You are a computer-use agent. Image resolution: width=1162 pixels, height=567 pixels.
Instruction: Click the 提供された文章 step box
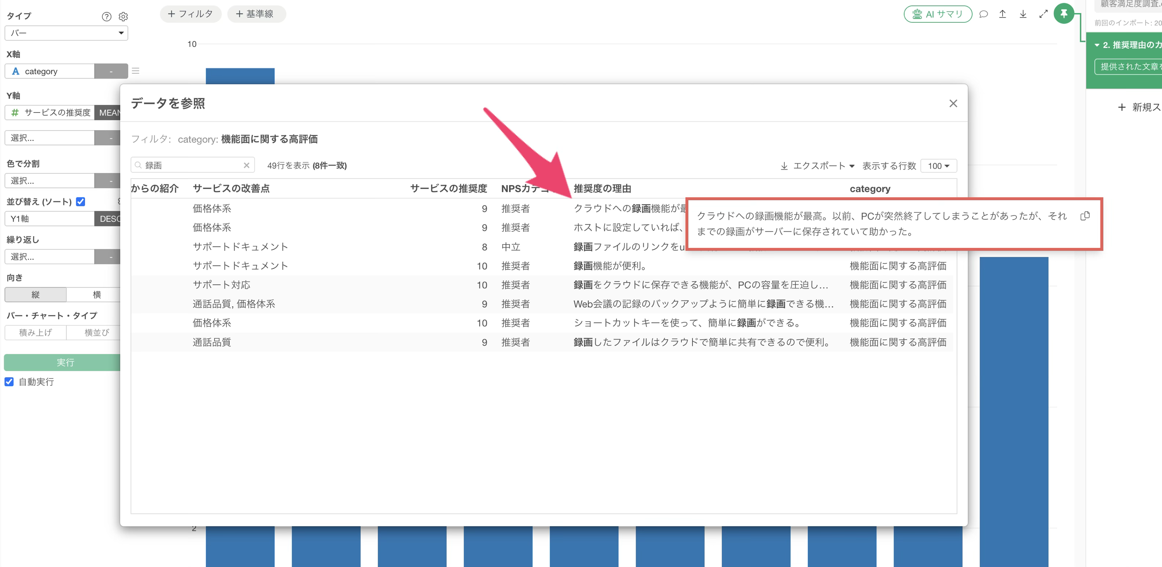point(1128,67)
